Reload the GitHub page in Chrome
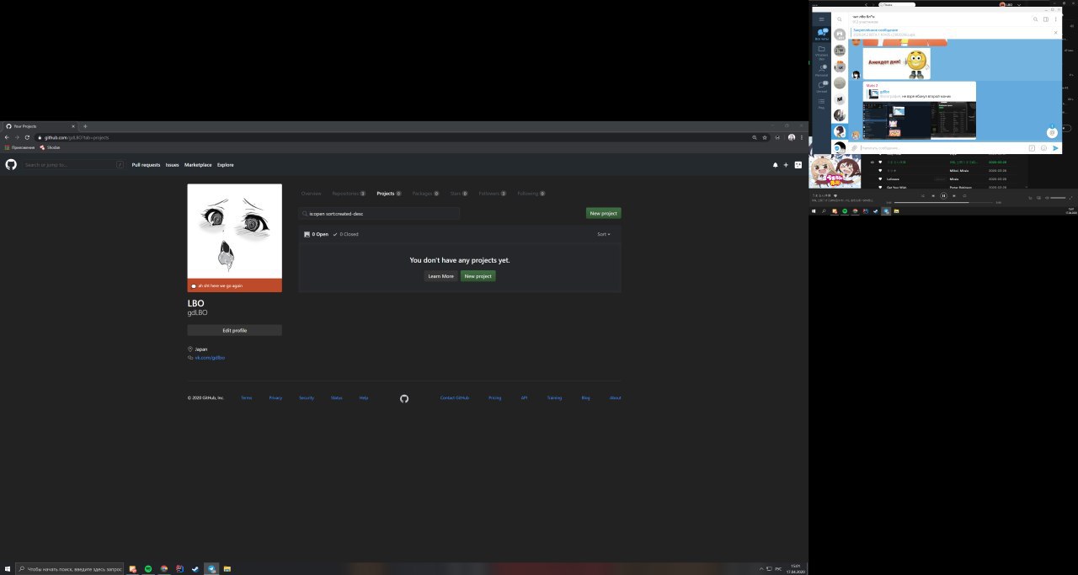1078x575 pixels. pos(28,137)
